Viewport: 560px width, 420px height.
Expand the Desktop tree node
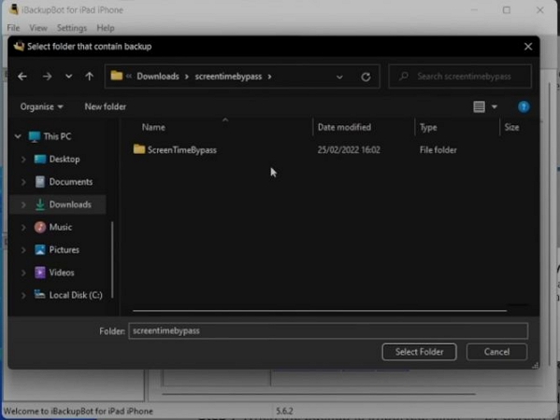pyautogui.click(x=23, y=160)
